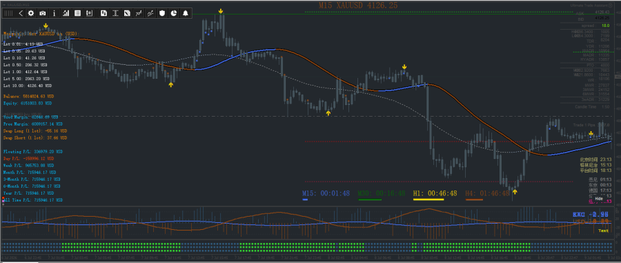The width and height of the screenshot is (621, 263).
Task: Click the zigzag lines icon
Action: point(150,13)
